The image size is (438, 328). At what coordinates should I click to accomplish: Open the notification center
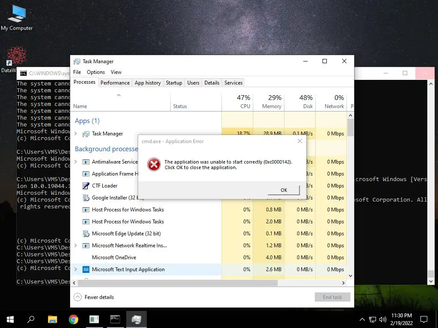tap(424, 319)
